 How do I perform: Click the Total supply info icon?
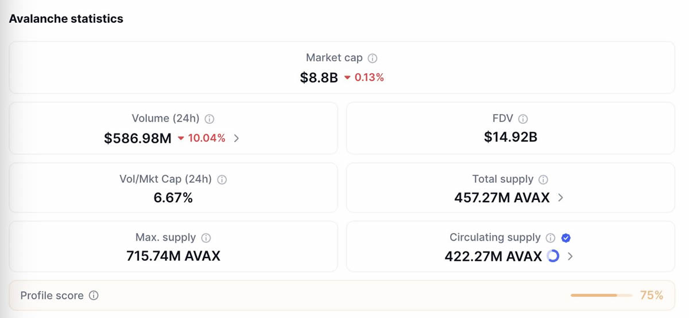(543, 179)
